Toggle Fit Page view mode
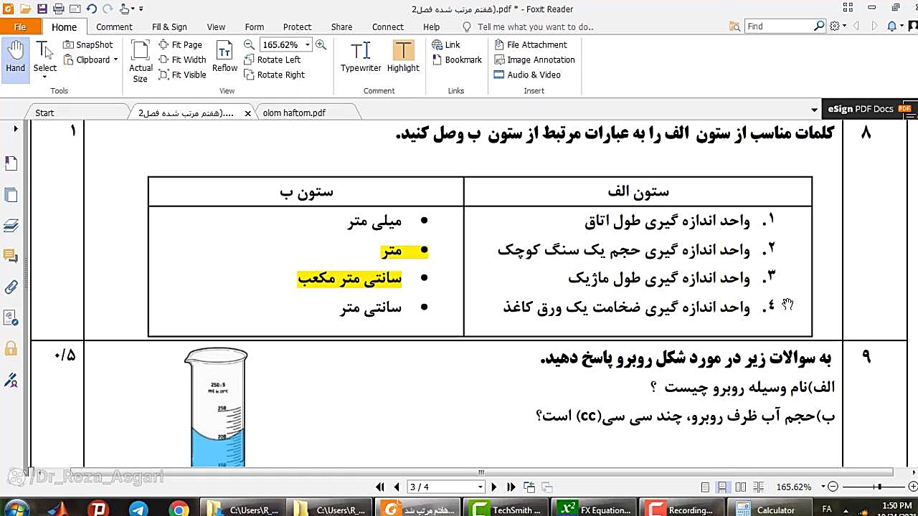 [x=183, y=44]
